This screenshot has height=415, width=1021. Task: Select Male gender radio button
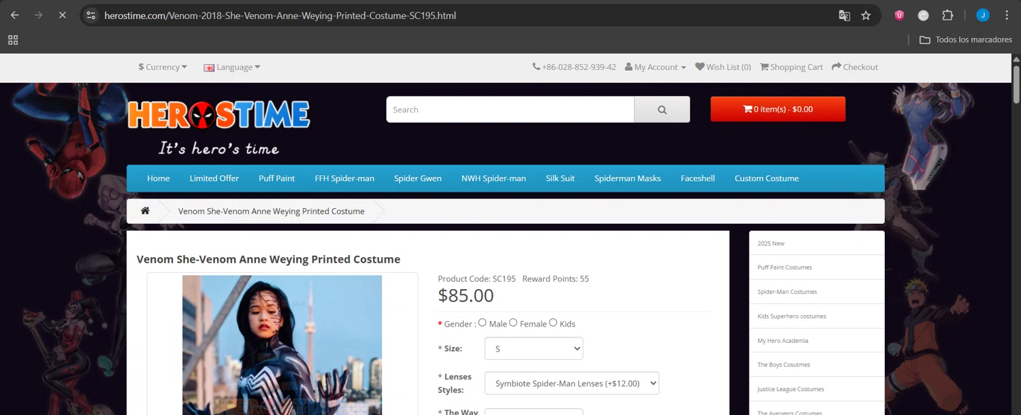(483, 322)
